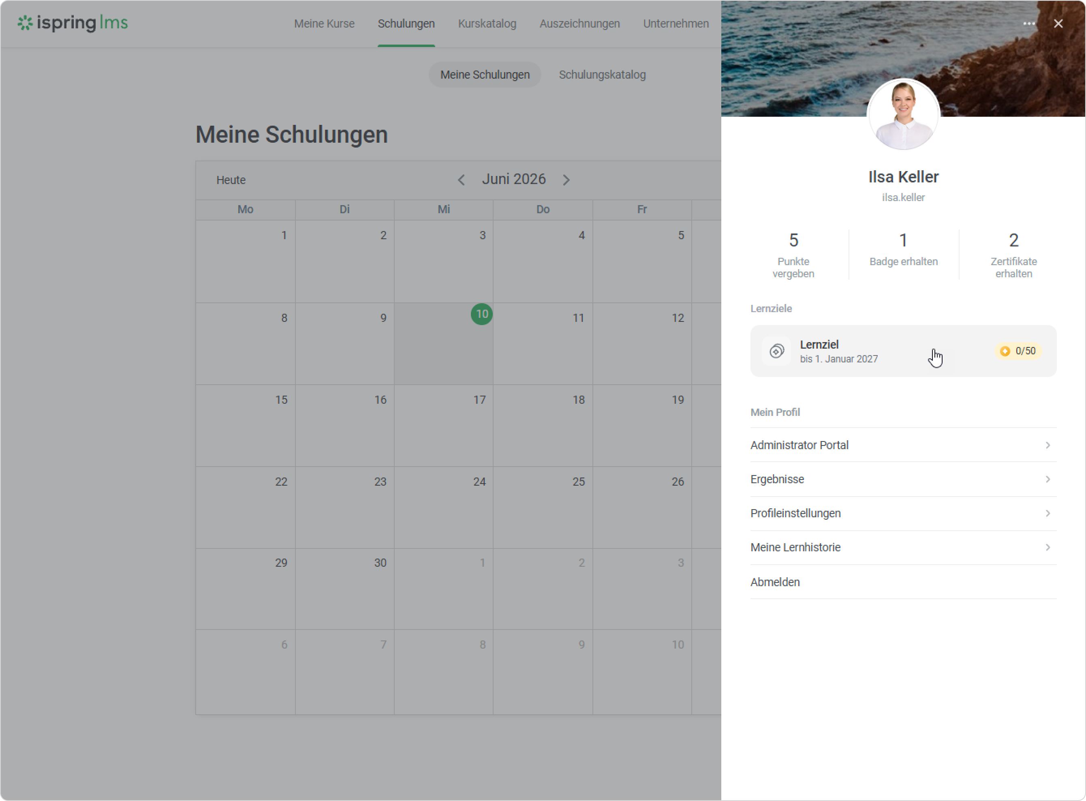
Task: Open Meine Lernhistorie
Action: click(903, 547)
